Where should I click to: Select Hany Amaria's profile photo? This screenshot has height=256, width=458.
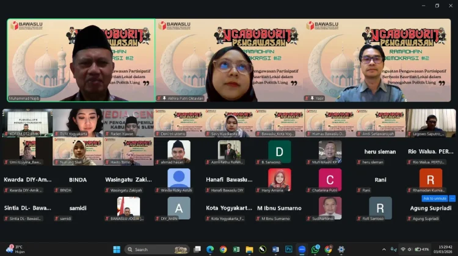coord(280,179)
